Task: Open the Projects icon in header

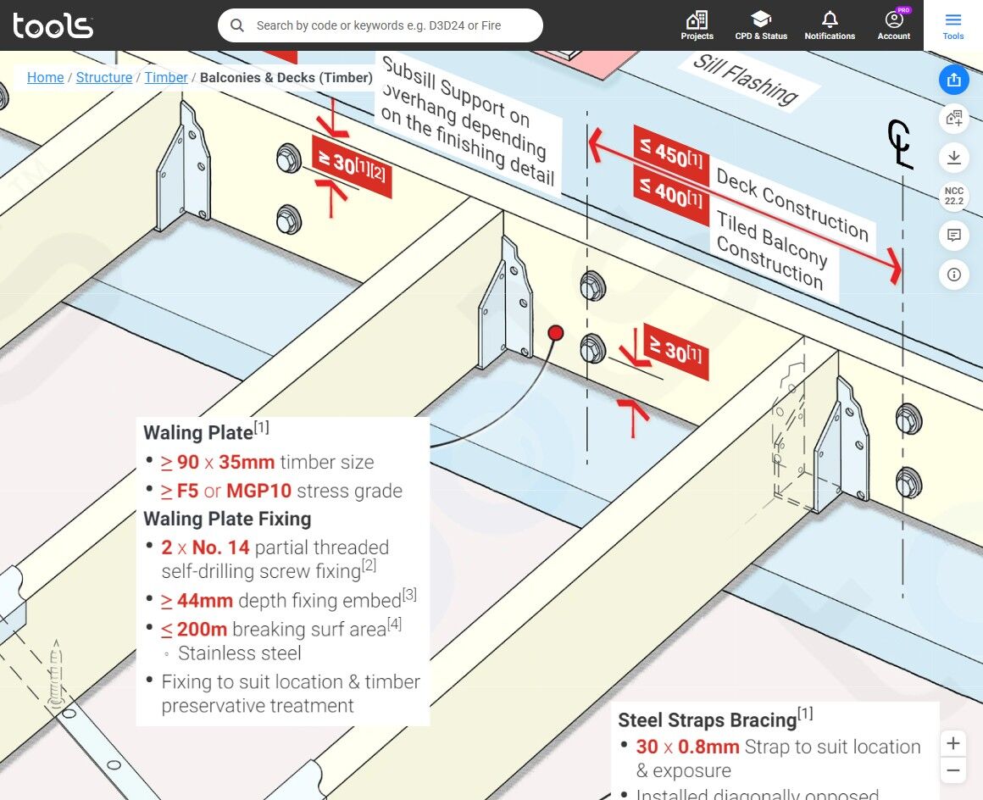Action: click(x=697, y=25)
